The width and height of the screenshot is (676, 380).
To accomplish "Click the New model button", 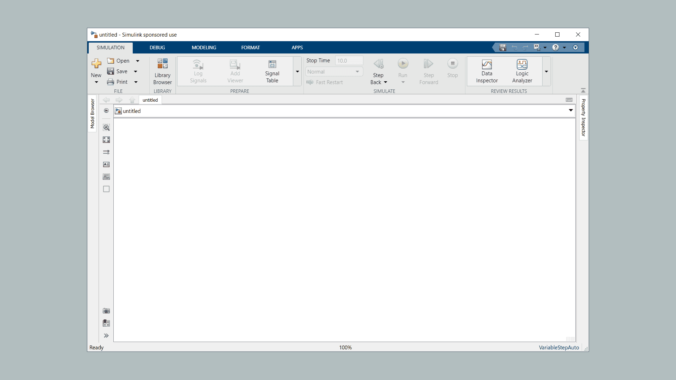I will click(96, 65).
